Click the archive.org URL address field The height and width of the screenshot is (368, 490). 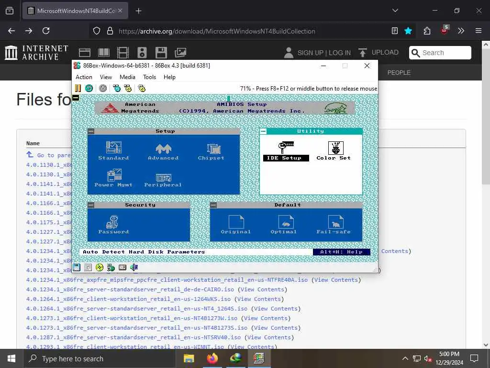pyautogui.click(x=217, y=31)
